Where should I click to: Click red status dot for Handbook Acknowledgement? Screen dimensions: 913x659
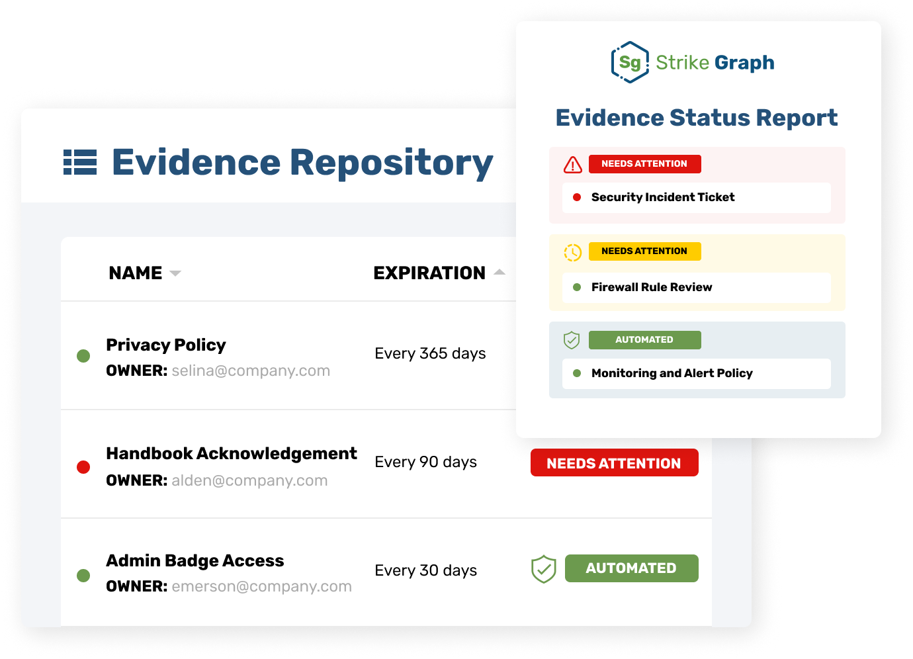click(x=83, y=467)
